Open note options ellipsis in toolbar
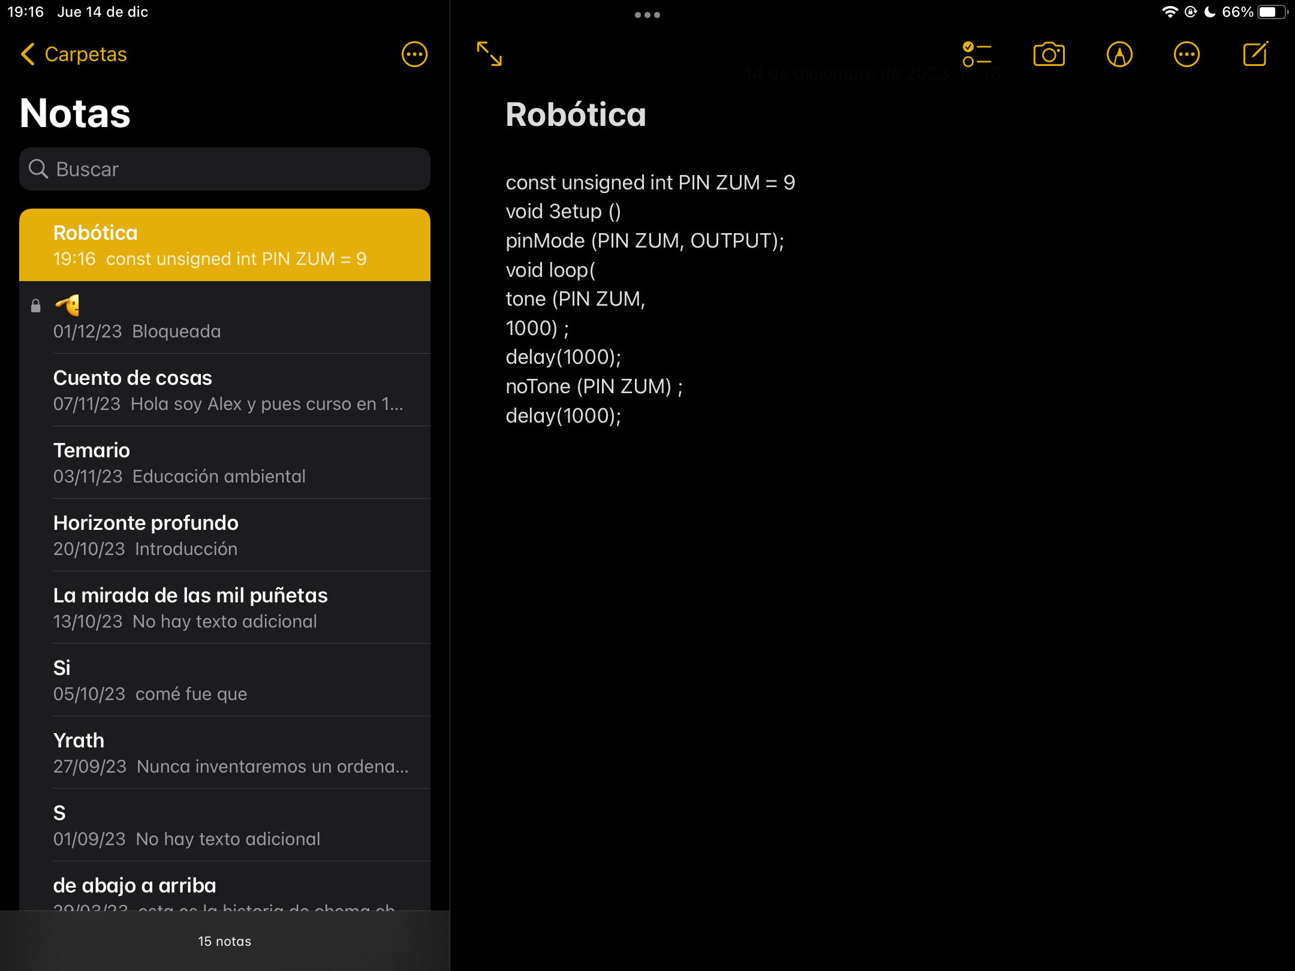This screenshot has width=1295, height=971. (x=1186, y=55)
